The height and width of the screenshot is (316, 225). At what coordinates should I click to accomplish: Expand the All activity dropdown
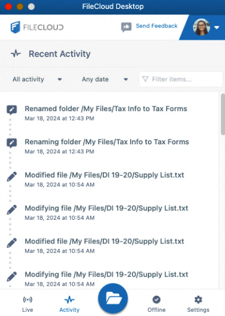coord(37,79)
